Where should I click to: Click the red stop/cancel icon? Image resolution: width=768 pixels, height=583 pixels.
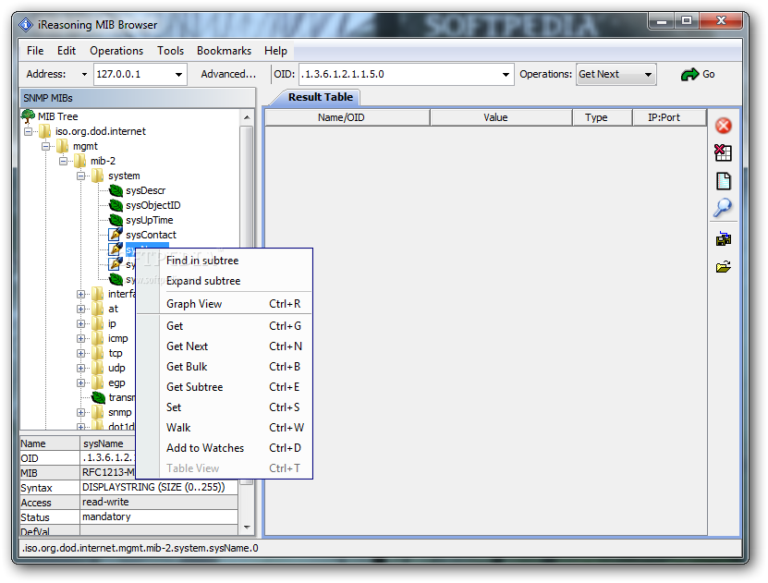click(724, 126)
